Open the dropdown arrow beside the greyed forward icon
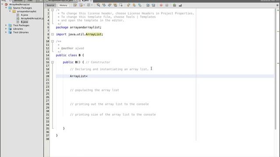Screen dimensions: 280x157 92,5
